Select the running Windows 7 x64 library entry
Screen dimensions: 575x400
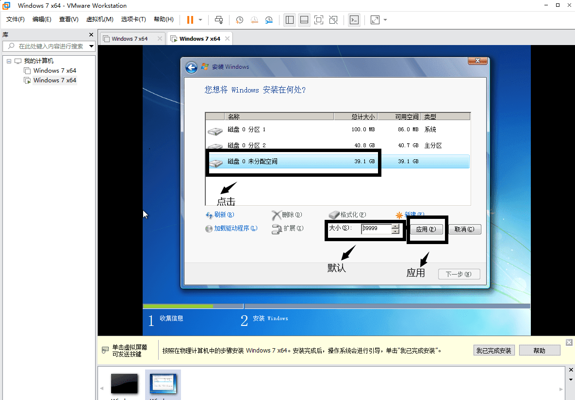[55, 80]
